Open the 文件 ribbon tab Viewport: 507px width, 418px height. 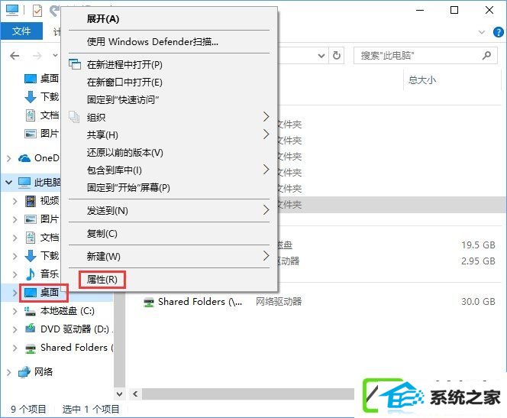21,31
